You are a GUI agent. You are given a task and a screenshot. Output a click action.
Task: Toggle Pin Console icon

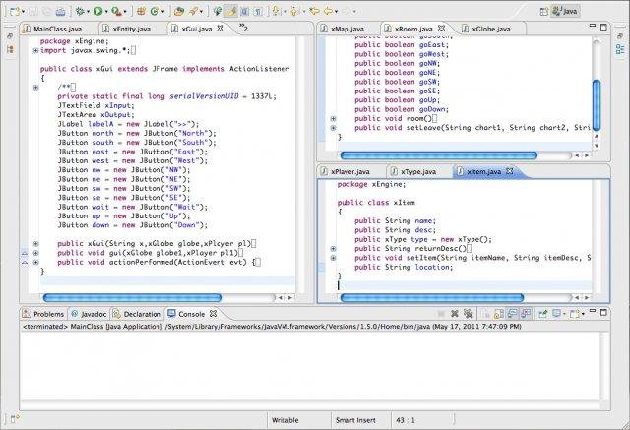click(x=542, y=314)
